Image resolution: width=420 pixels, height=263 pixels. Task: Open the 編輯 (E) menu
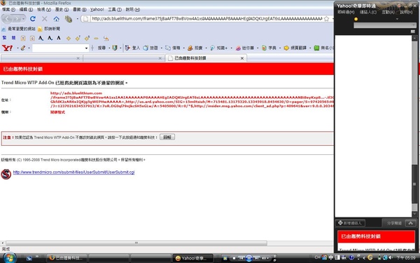pyautogui.click(x=26, y=9)
